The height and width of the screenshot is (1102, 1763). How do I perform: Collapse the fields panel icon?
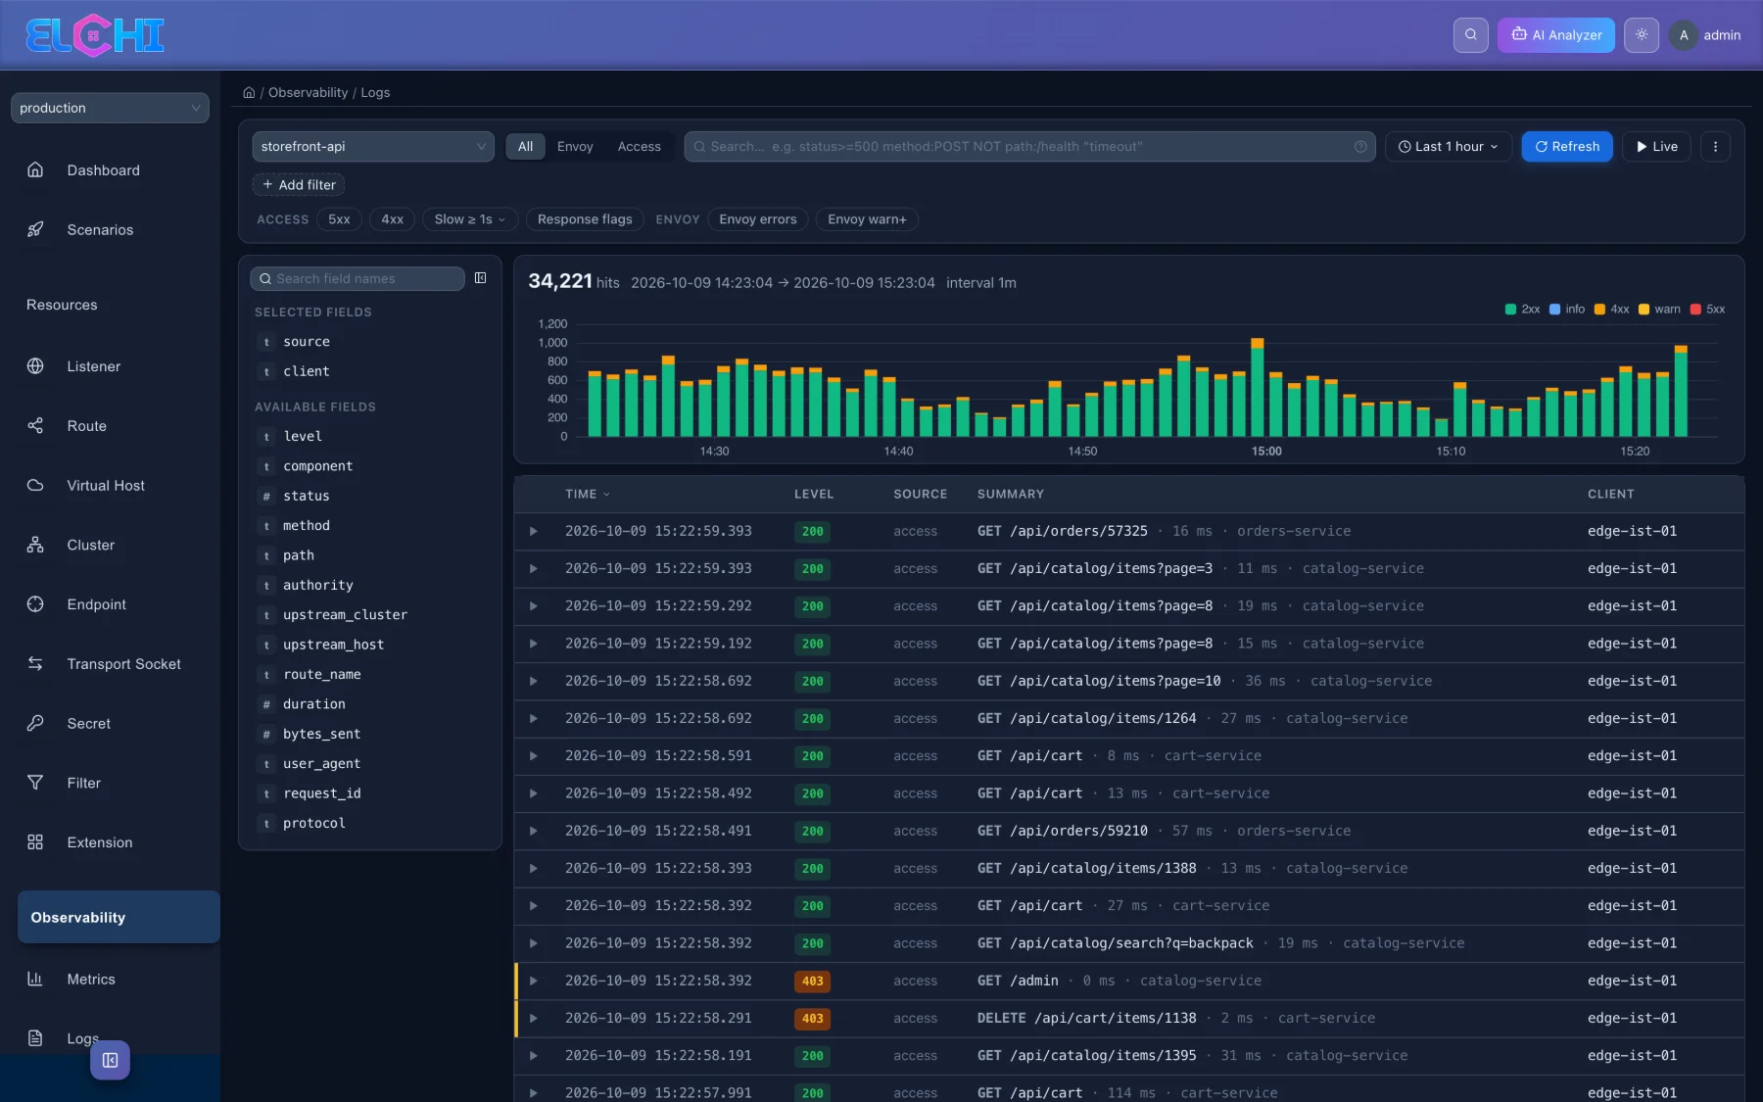480,278
